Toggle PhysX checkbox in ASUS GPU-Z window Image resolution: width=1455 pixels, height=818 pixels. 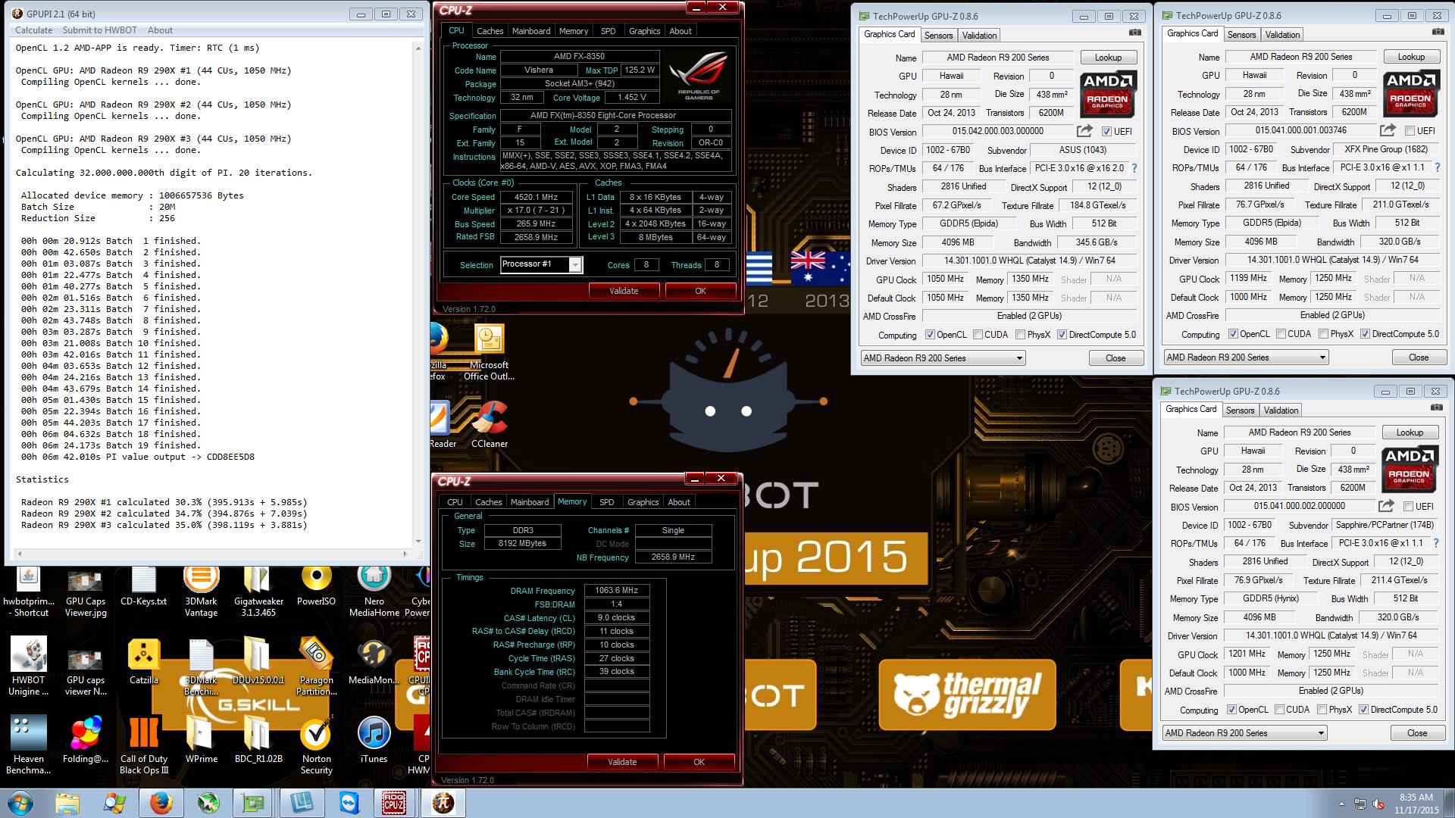[x=1020, y=335]
